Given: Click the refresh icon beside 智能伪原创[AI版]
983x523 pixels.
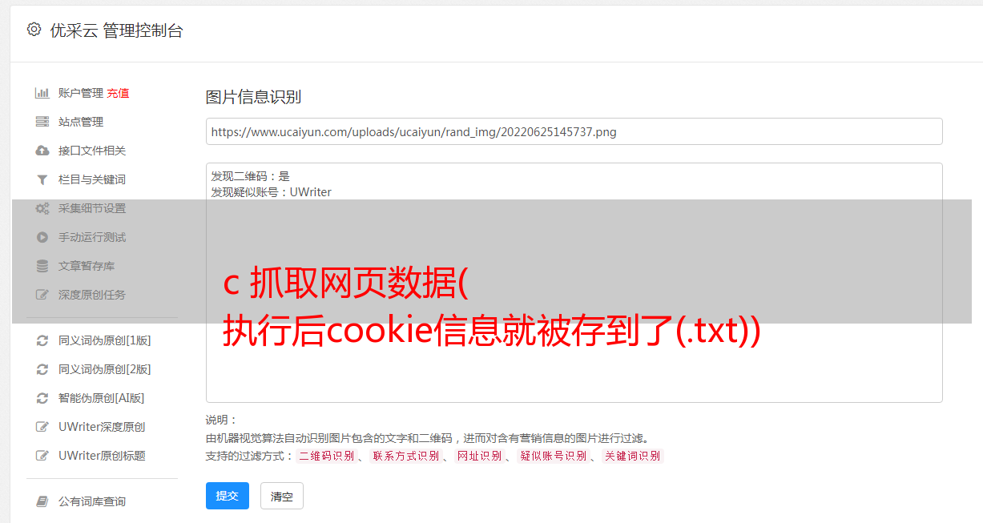Looking at the screenshot, I should (x=42, y=398).
